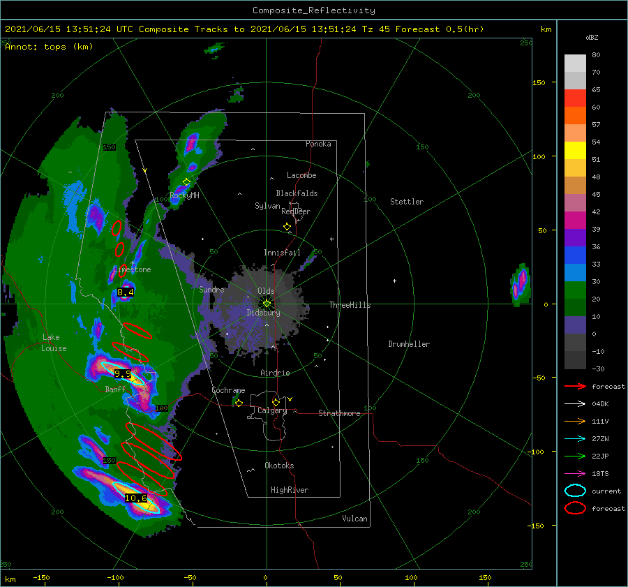Click the white-gray 70-80 dBZ legend swatch
The image size is (628, 587).
coord(575,64)
